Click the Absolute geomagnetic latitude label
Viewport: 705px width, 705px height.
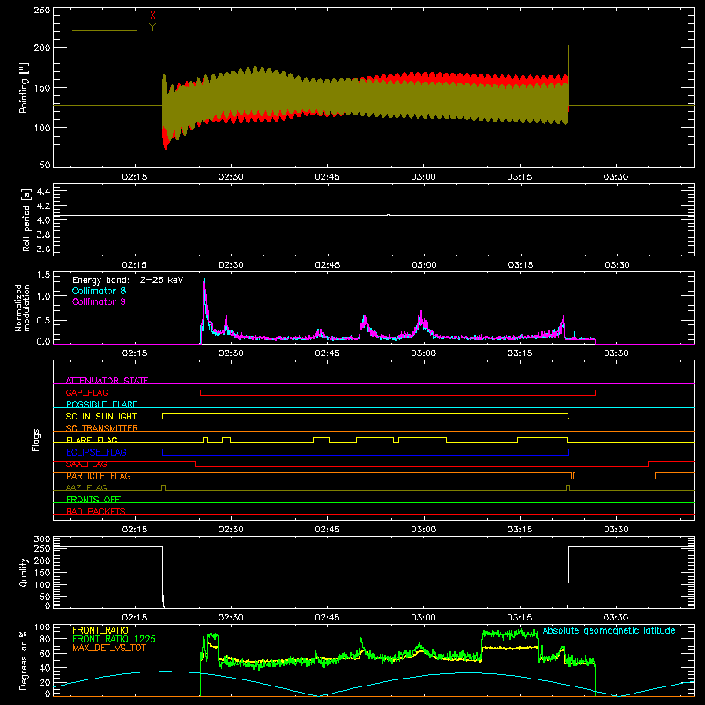(609, 630)
